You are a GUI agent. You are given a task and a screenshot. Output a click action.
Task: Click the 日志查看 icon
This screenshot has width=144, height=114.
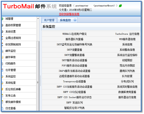tap(3, 108)
